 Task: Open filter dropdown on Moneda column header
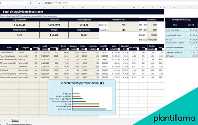(39, 49)
